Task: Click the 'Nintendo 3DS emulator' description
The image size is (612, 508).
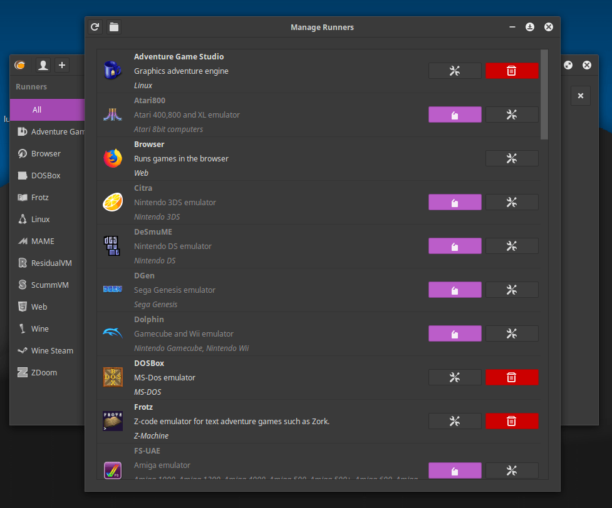Action: [175, 202]
